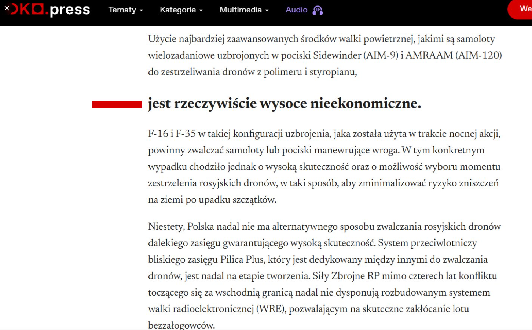
Task: Click the text 'AMRAAM (AIM-120)'
Action: (454, 55)
